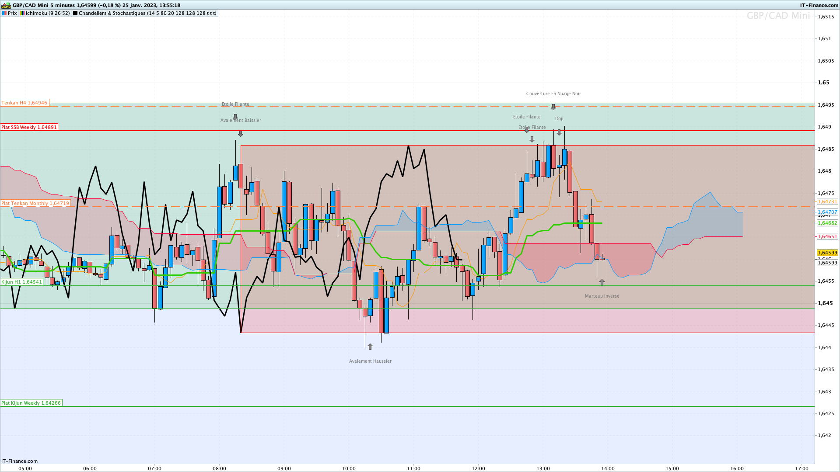Click the up arrow above Avalement Haussier
This screenshot has height=472, width=840.
[x=370, y=347]
